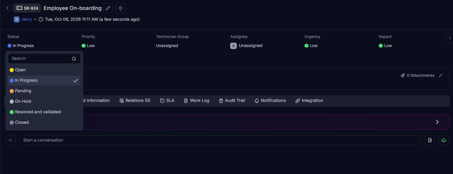View the Notifications tab
Screen dimensions: 453x174
point(270,100)
